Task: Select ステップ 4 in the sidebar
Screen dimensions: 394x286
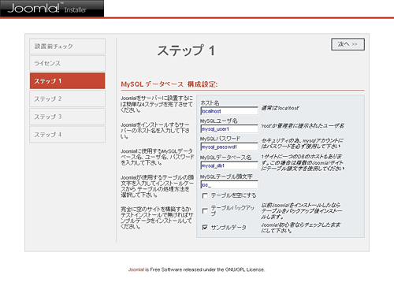Action: coord(68,135)
